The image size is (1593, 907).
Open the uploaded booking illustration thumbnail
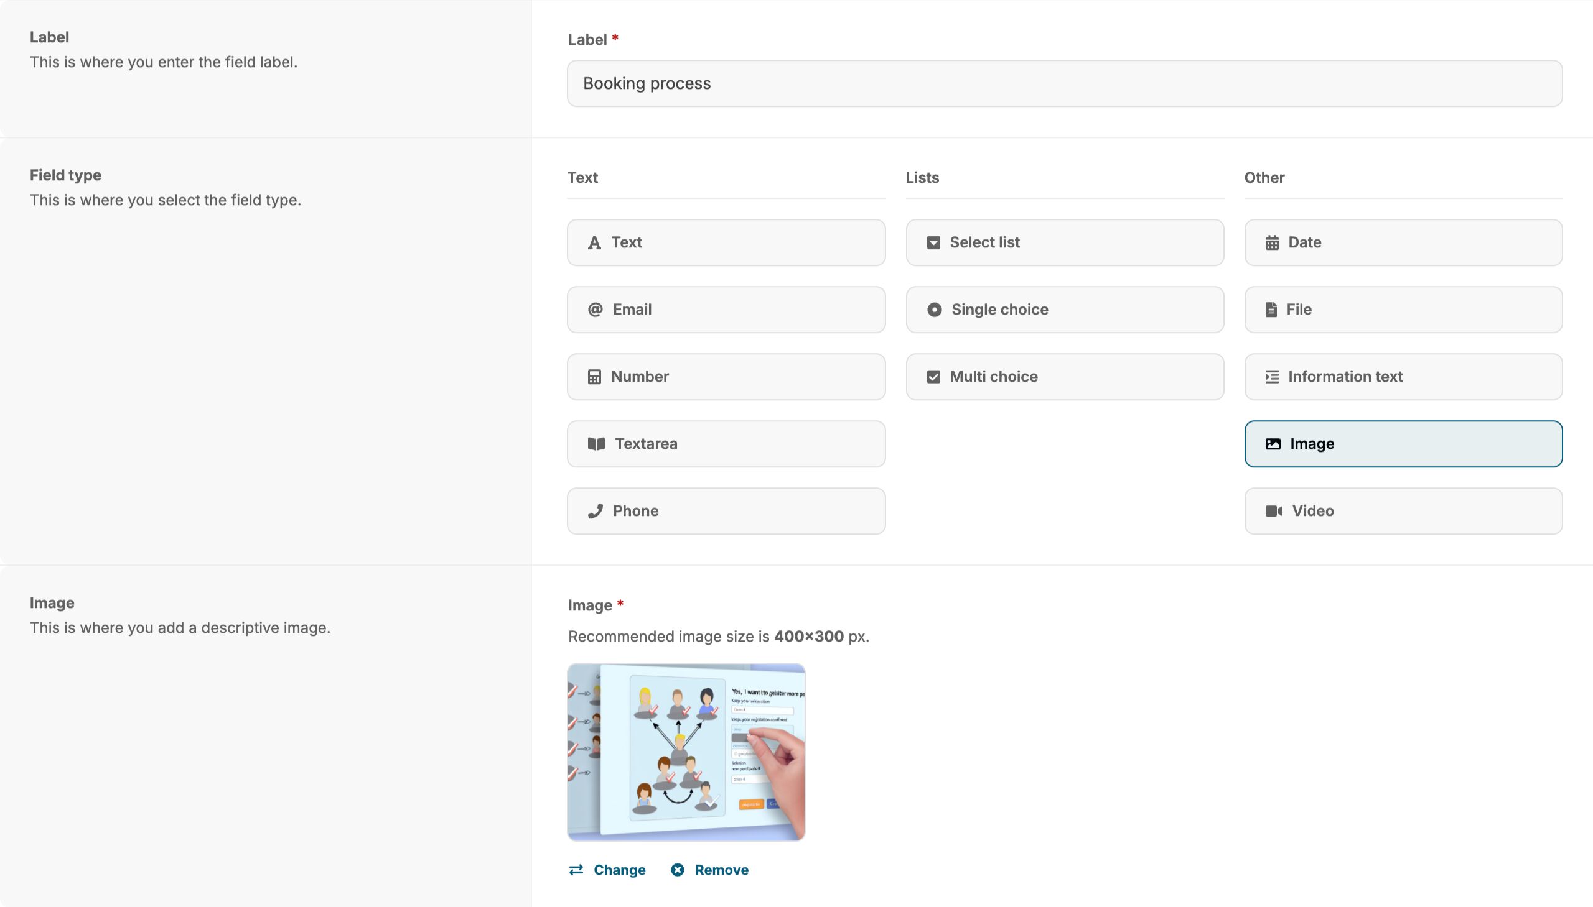686,752
